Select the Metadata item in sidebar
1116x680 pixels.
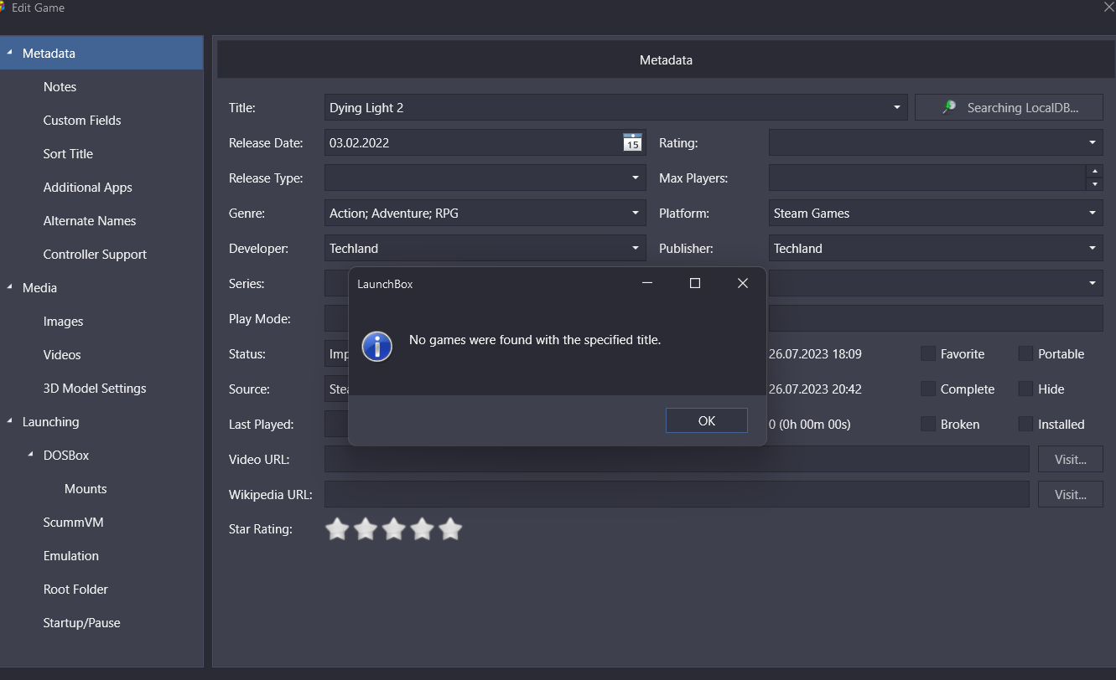tap(49, 53)
